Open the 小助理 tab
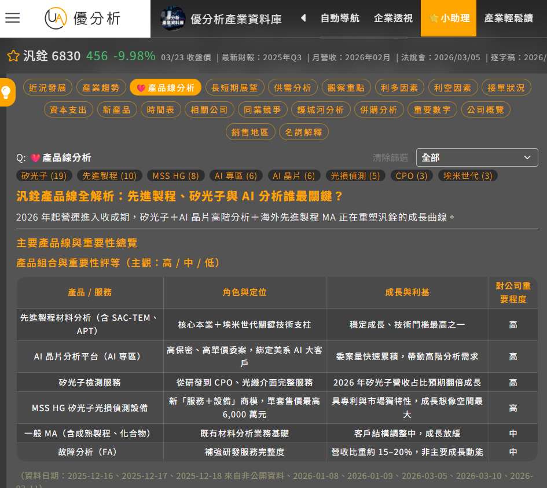The height and width of the screenshot is (488, 547). 449,18
